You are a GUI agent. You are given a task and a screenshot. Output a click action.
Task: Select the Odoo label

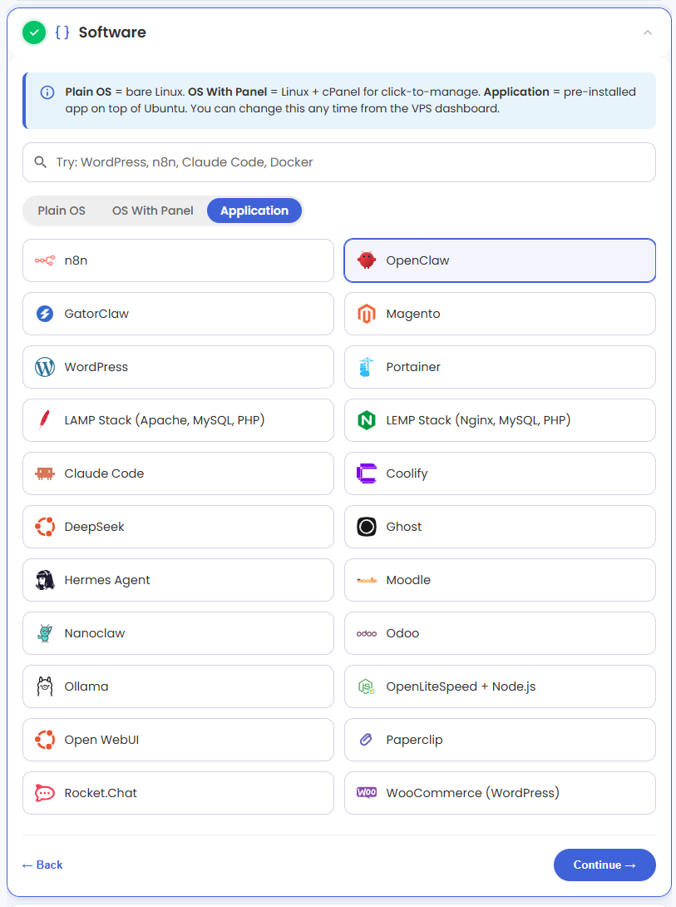[x=402, y=632]
